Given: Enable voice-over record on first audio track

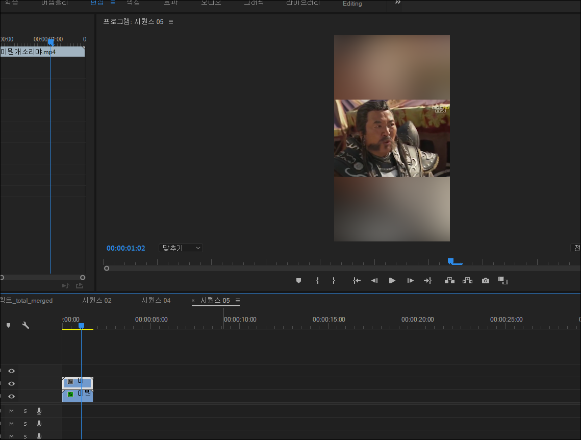Looking at the screenshot, I should click(x=39, y=411).
